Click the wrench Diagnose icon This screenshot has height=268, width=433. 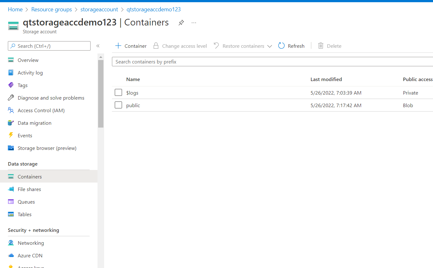(11, 98)
